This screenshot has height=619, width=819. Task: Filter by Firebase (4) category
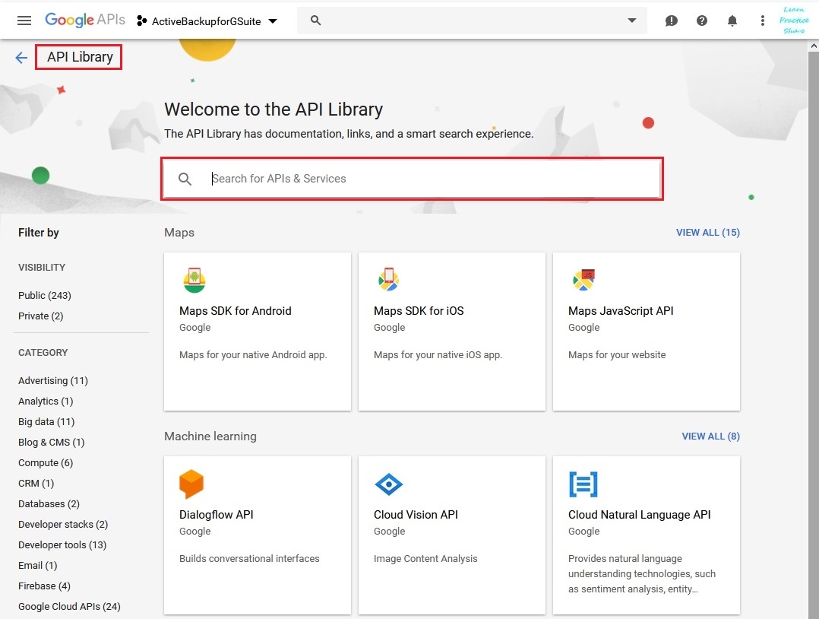click(44, 586)
